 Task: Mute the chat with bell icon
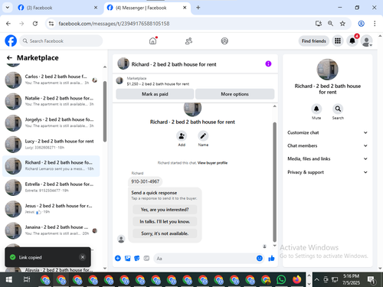tap(316, 109)
